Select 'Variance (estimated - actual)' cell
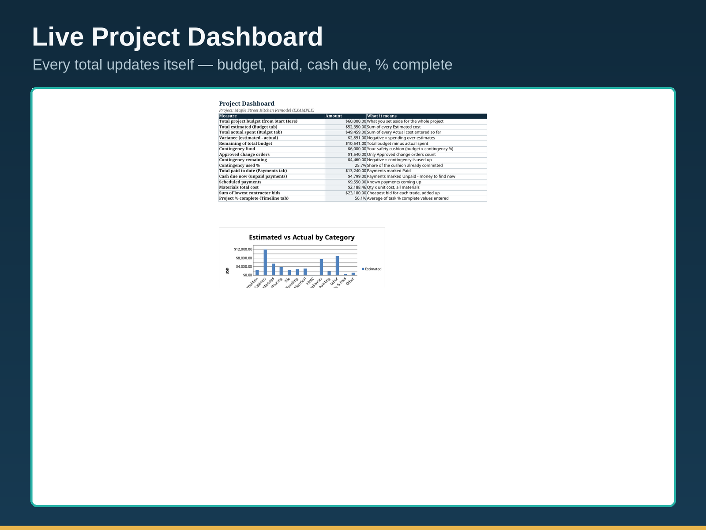Viewport: 706px width, 530px height. pyautogui.click(x=272, y=138)
